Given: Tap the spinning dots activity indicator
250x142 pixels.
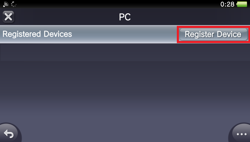Looking at the screenshot, I should coord(14,4).
